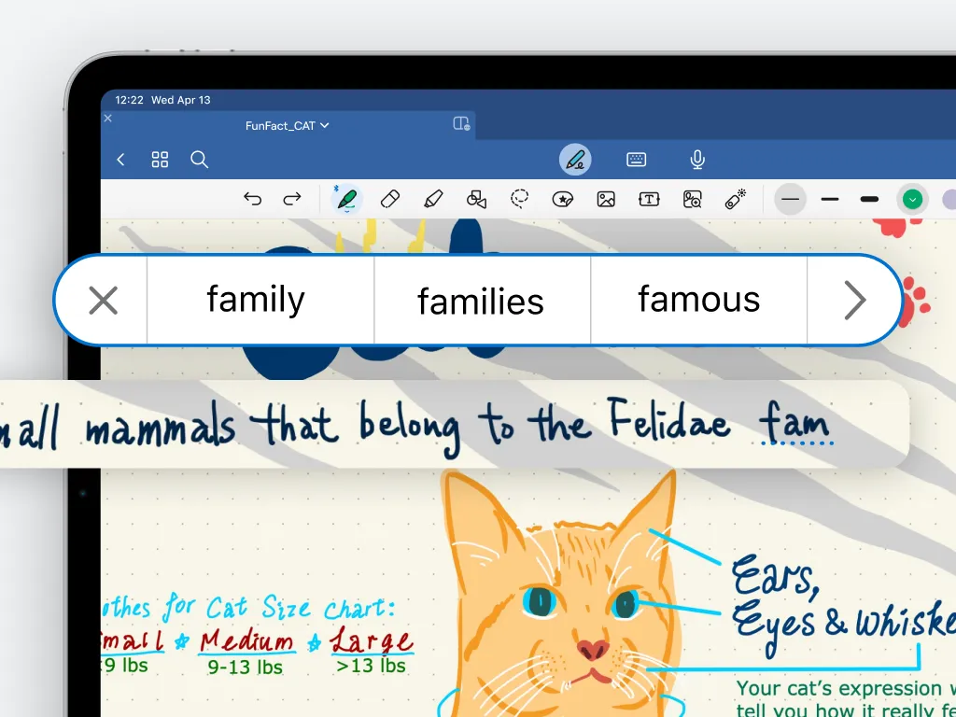Add a text box
The width and height of the screenshot is (956, 717).
click(x=649, y=199)
